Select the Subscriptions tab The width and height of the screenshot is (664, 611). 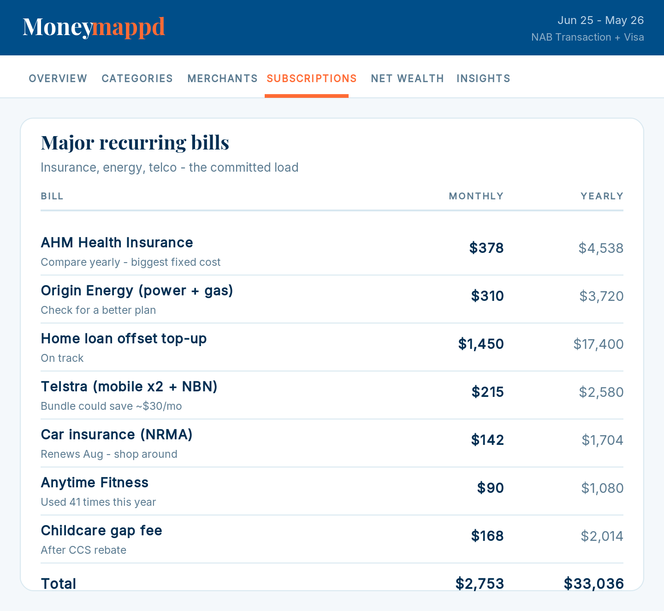[x=312, y=78]
